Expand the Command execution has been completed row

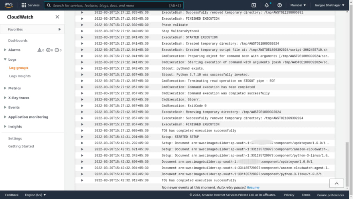[x=82, y=87]
